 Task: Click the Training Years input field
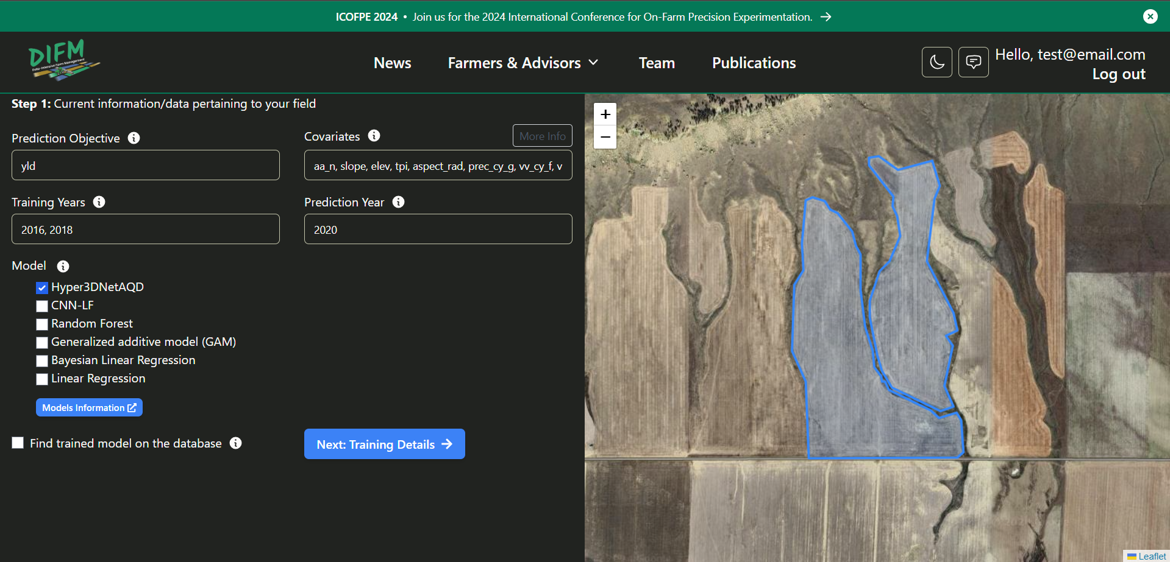tap(145, 230)
